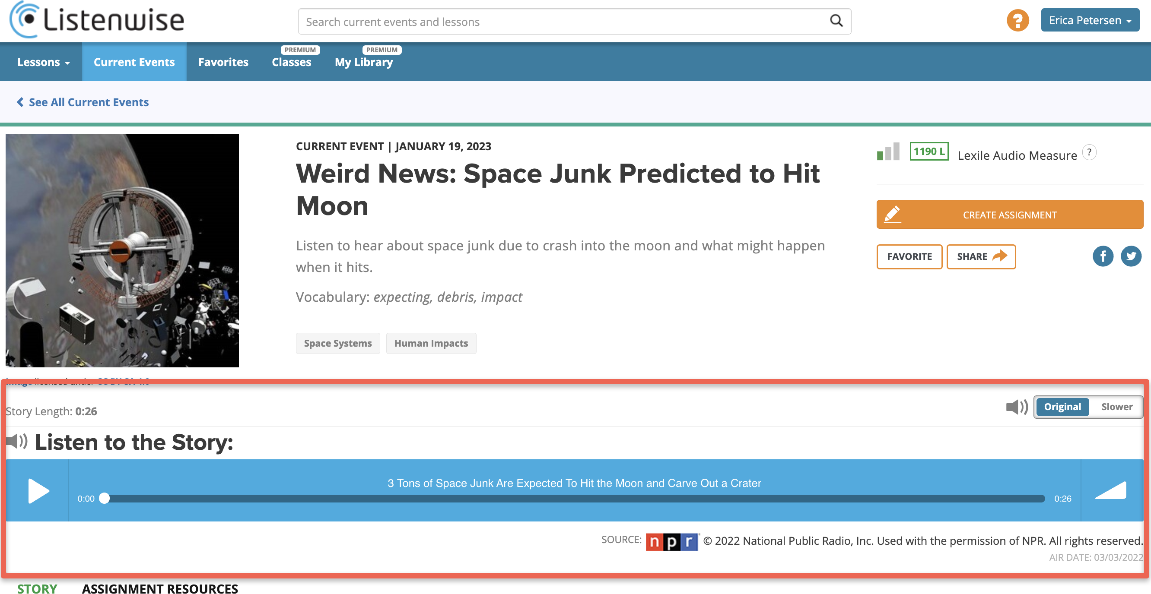Viewport: 1151px width, 594px height.
Task: Click the Create Assignment button
Action: [1009, 215]
